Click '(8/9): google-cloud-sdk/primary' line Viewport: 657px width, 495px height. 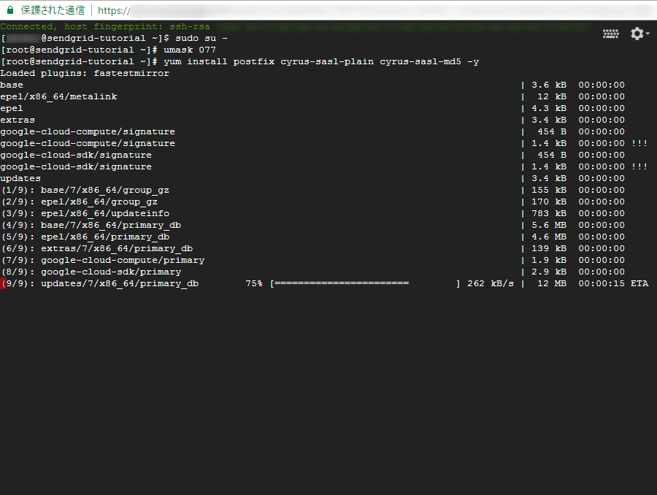91,272
